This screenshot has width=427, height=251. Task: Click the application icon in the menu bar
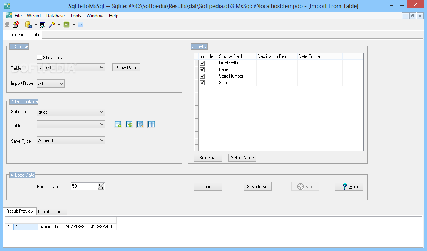coord(9,15)
